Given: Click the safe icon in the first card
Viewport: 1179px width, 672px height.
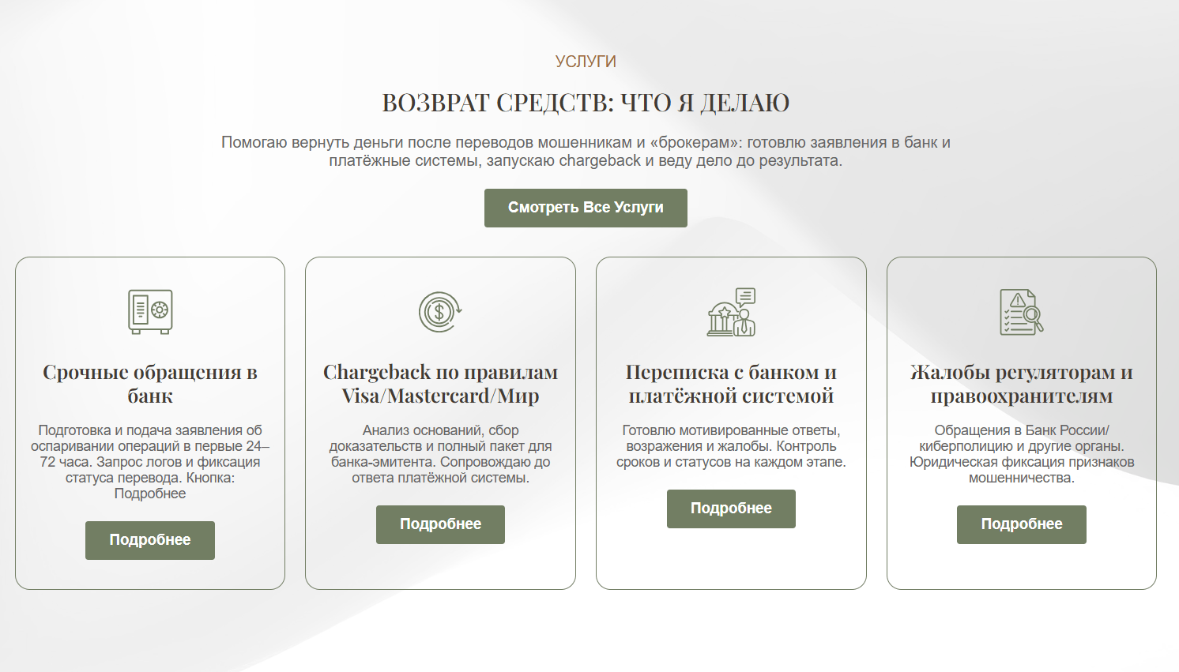Looking at the screenshot, I should tap(150, 311).
